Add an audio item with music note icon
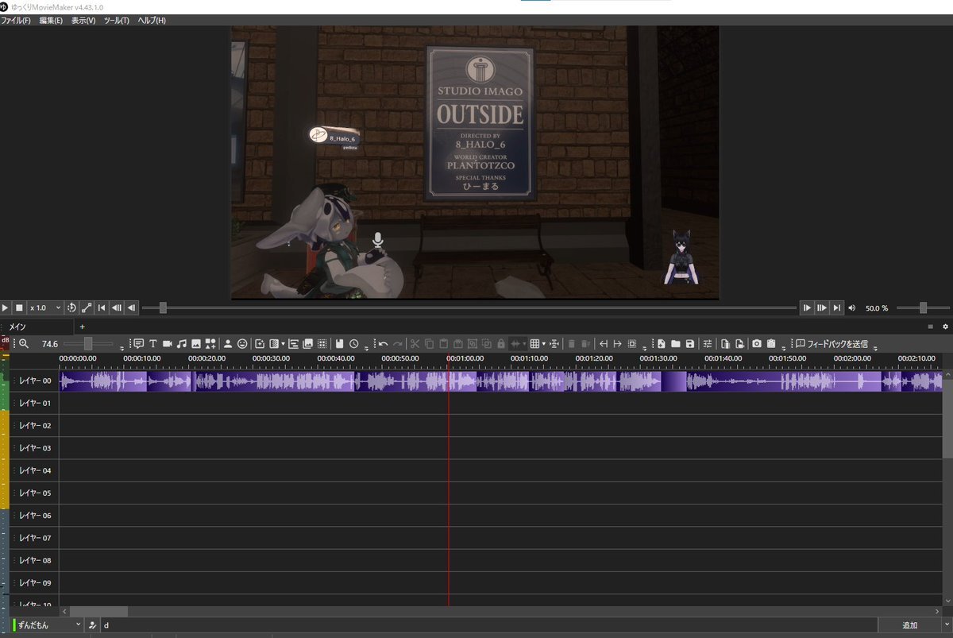953x638 pixels. pos(182,343)
